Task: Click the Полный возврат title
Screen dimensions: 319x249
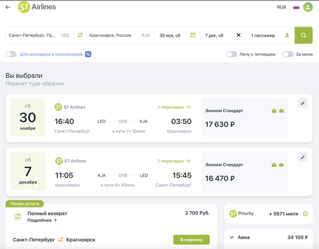Action: coord(47,213)
